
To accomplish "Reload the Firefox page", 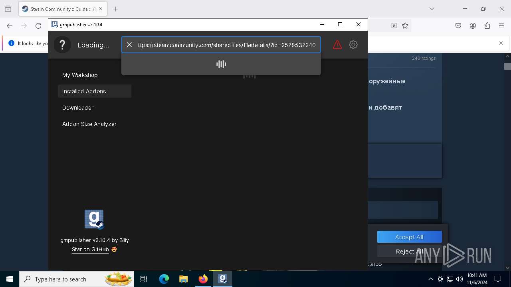I will [x=38, y=26].
